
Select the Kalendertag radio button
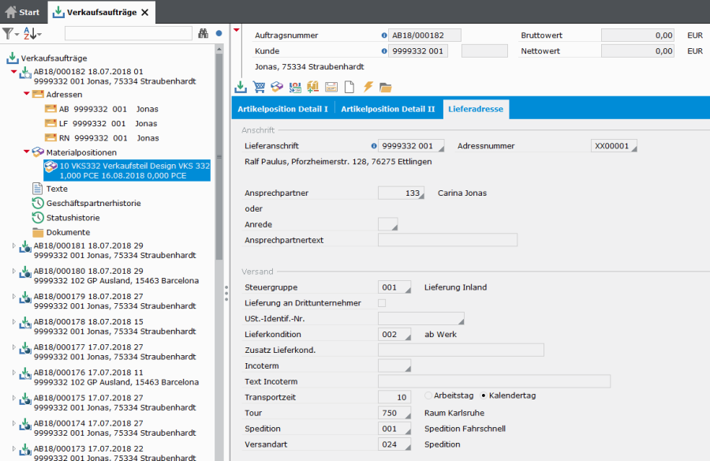pos(484,395)
